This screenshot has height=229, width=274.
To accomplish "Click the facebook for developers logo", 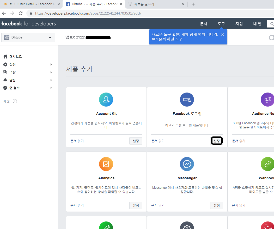I will pyautogui.click(x=29, y=24).
